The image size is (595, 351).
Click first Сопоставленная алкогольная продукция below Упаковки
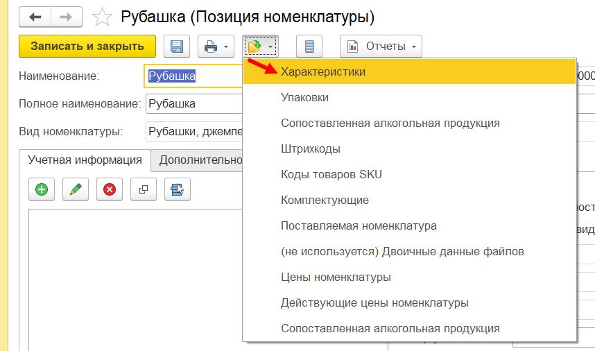[x=410, y=123]
